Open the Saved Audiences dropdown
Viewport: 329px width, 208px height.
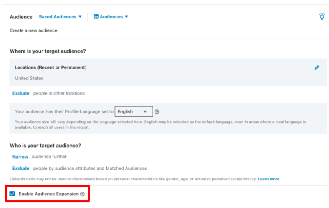click(58, 17)
